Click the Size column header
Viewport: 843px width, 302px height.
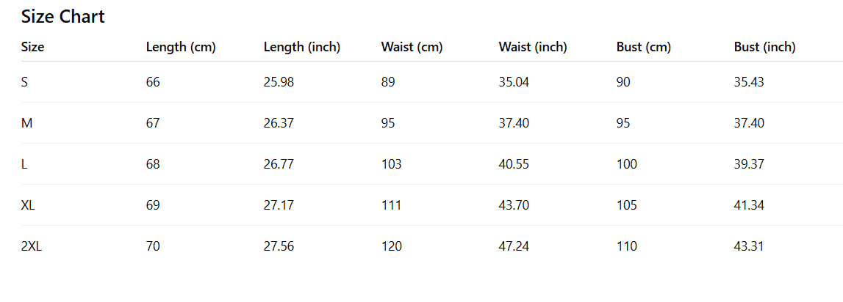point(33,47)
